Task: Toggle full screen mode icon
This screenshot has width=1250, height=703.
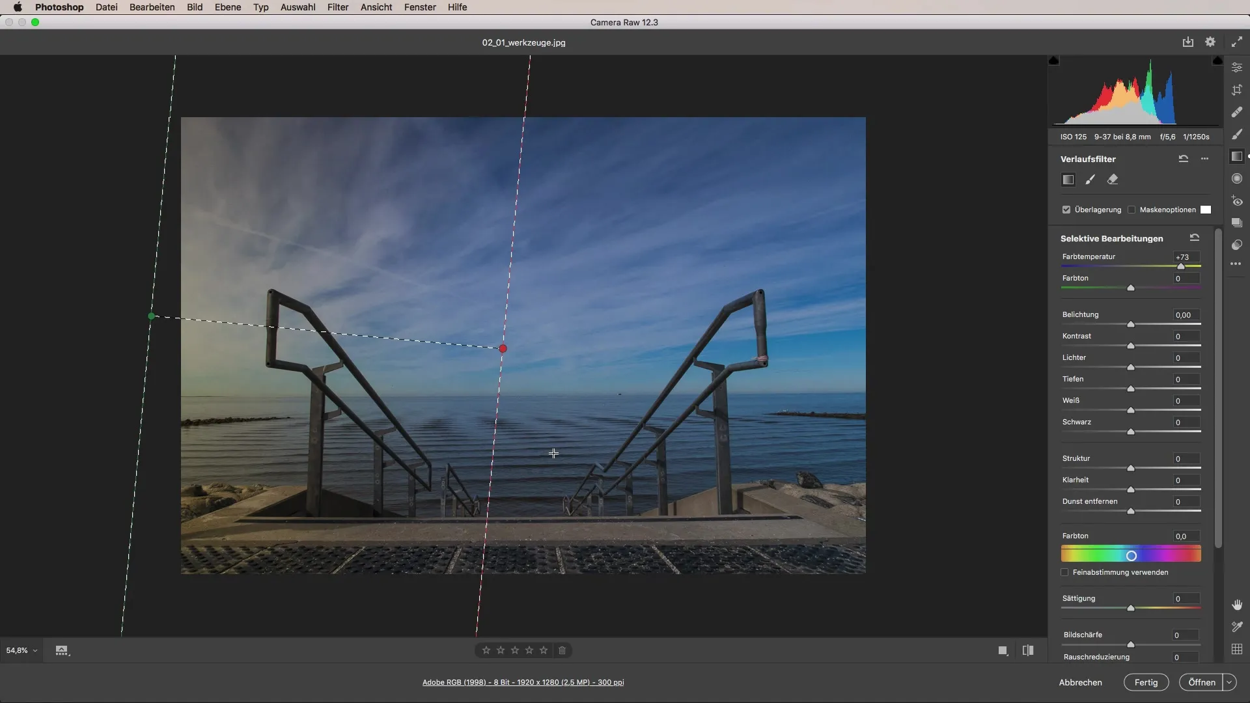Action: tap(1237, 42)
